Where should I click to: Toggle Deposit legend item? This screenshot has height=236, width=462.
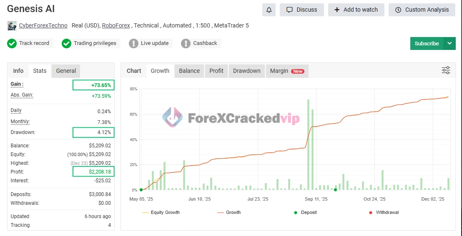point(305,212)
